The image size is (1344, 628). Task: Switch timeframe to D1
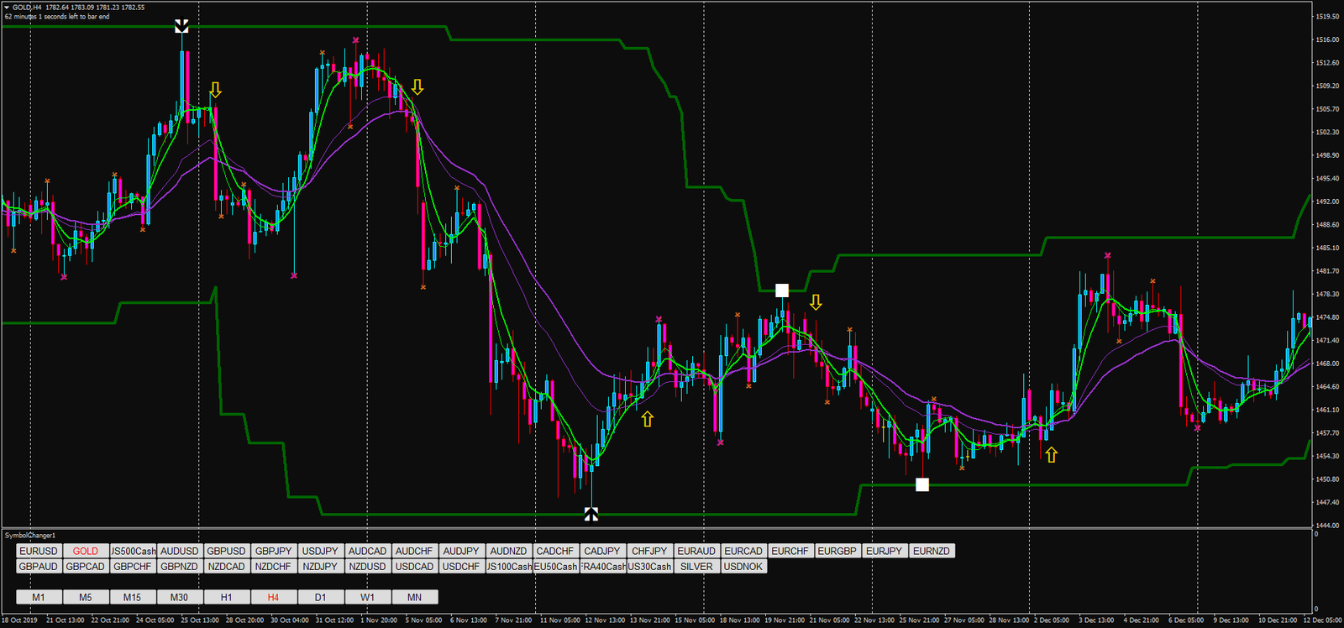click(320, 597)
